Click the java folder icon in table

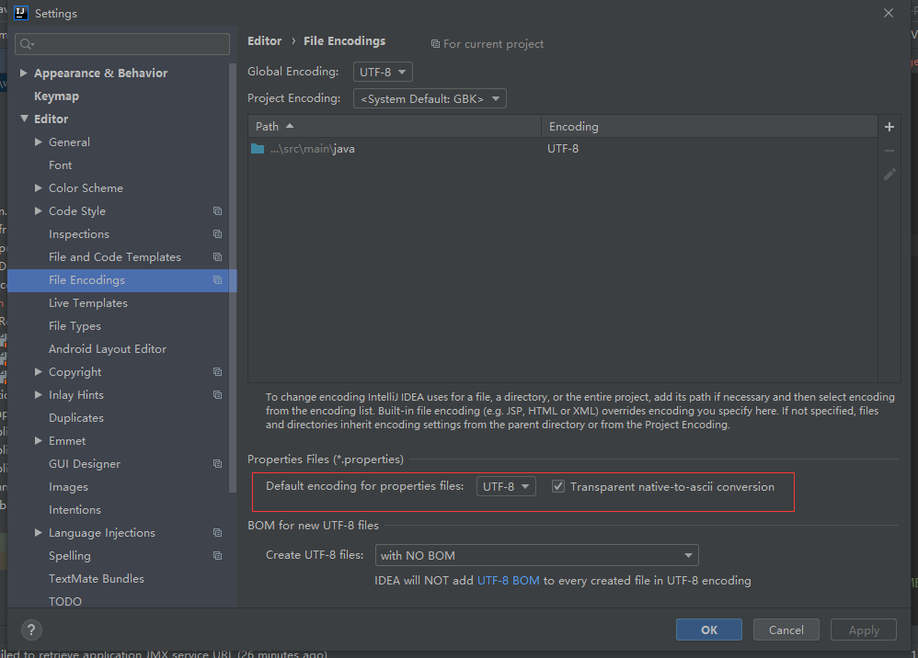click(x=258, y=149)
